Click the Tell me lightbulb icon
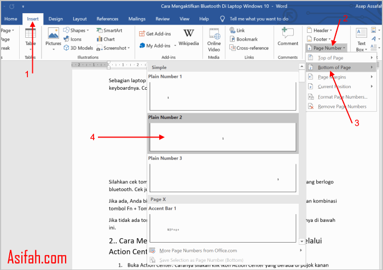Screen dimensions: 383x270 [x=222, y=19]
